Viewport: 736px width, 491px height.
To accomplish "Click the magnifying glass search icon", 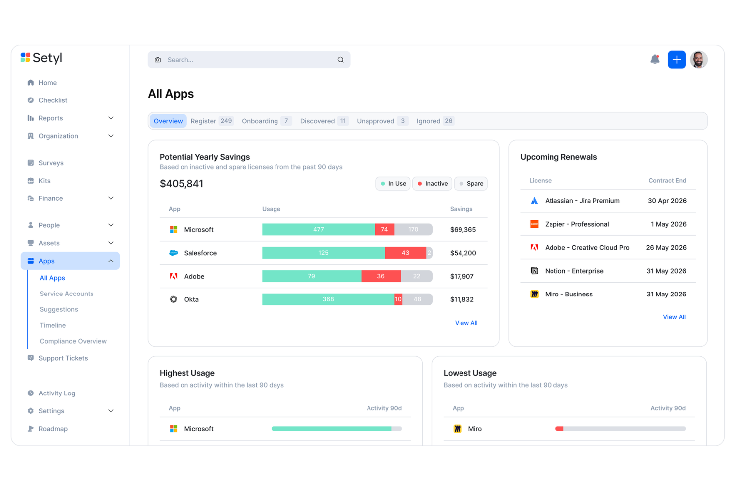I will click(341, 60).
